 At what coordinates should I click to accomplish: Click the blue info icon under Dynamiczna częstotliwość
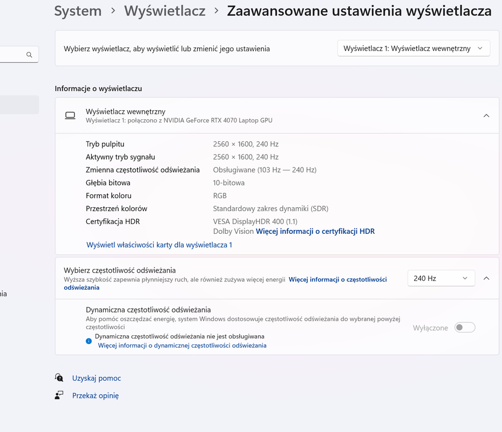coord(89,341)
